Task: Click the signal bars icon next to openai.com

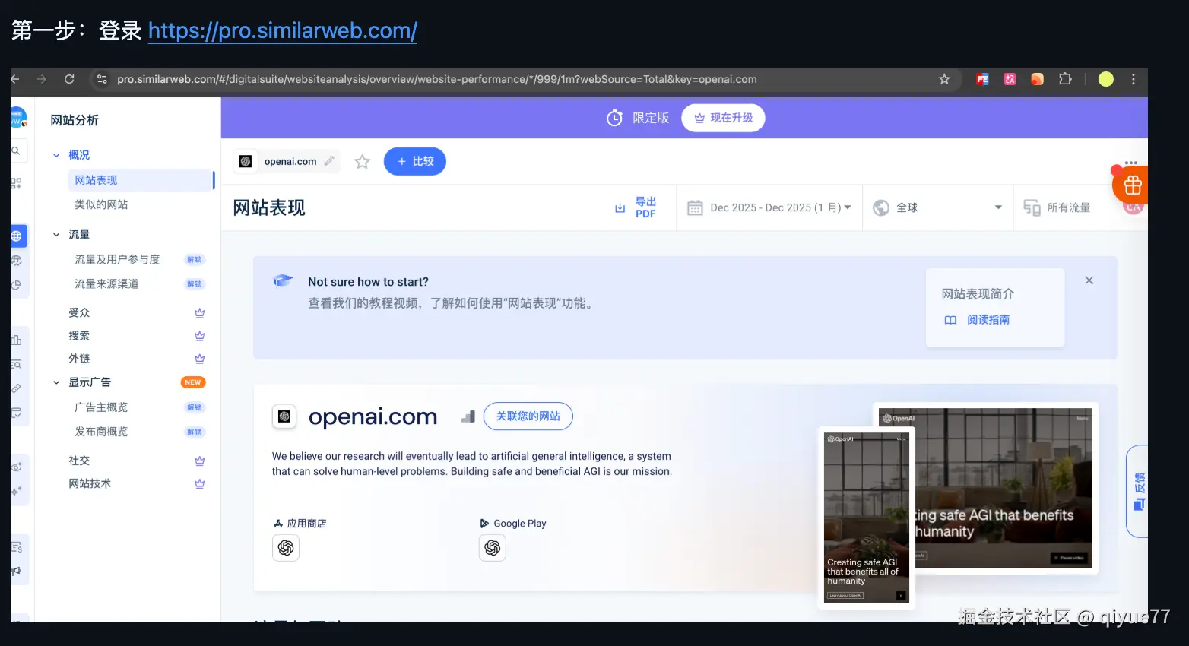Action: click(468, 416)
